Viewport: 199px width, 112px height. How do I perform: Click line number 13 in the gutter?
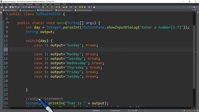pos(6,49)
